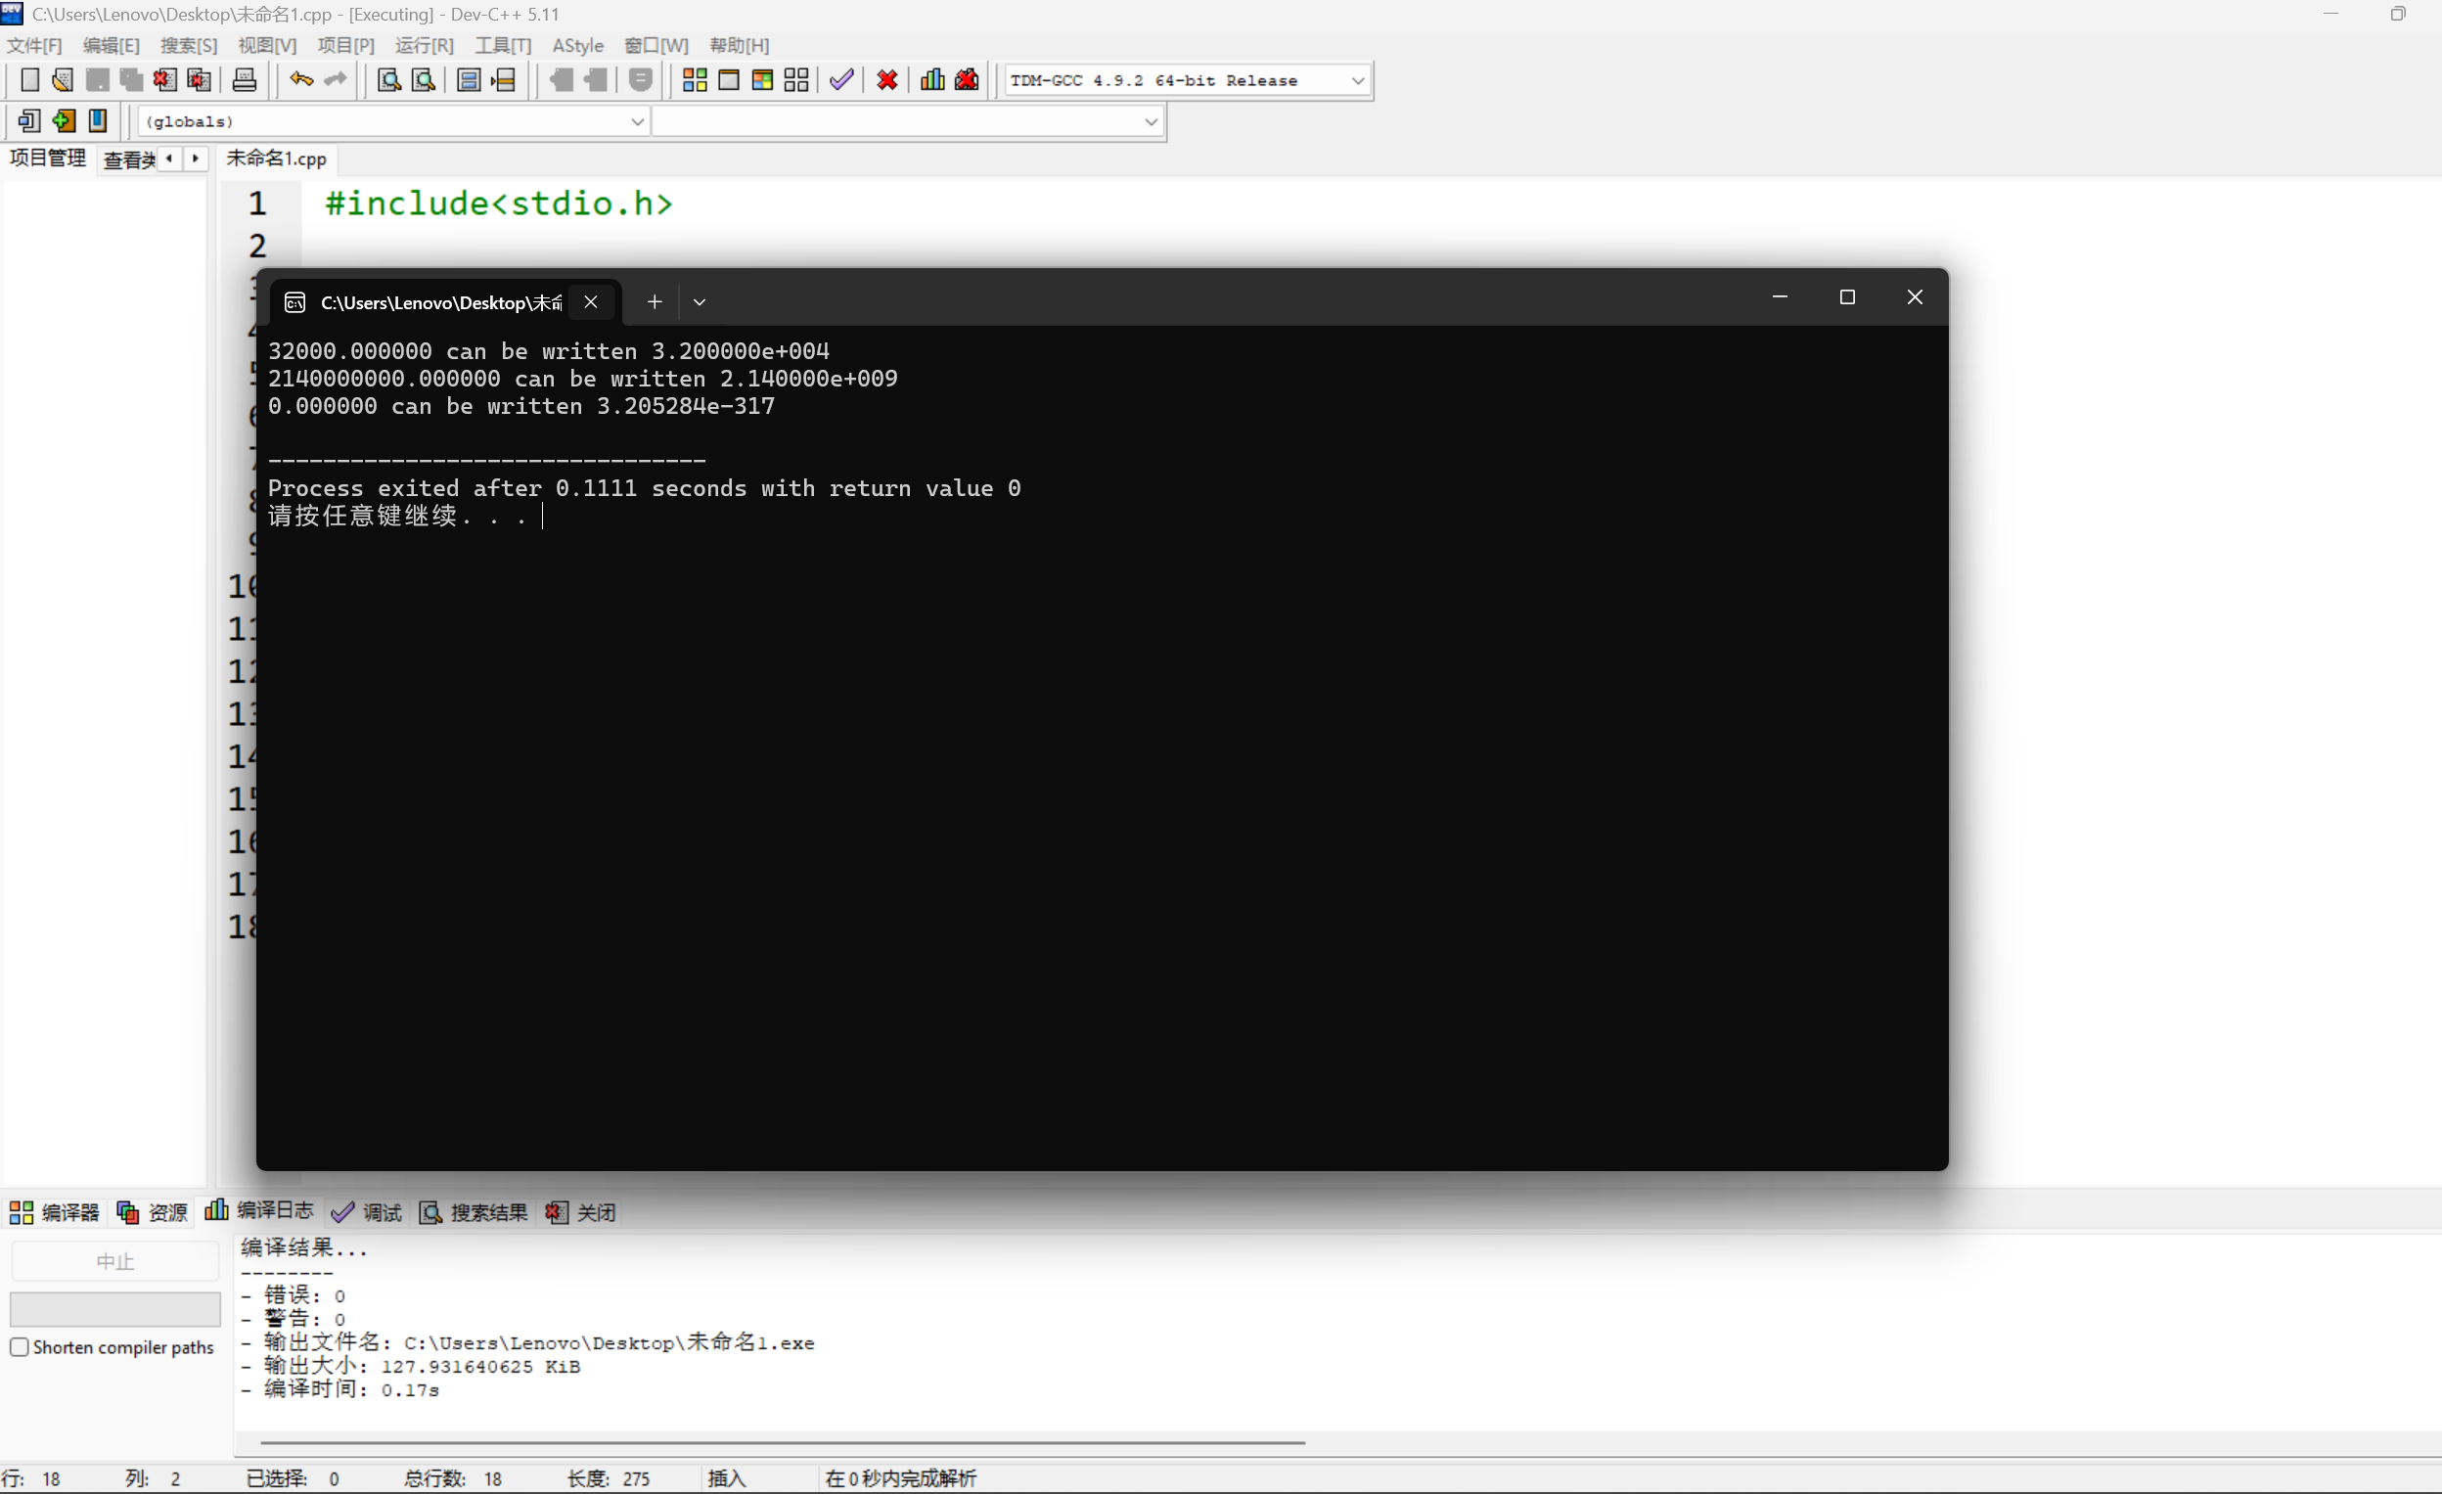The height and width of the screenshot is (1494, 2442).
Task: Click the Compile icon with colored squares
Action: click(x=695, y=80)
